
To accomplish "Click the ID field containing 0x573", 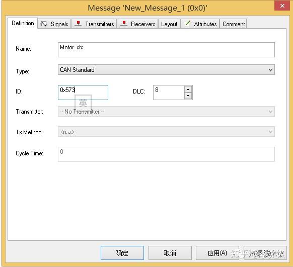I will pos(83,93).
